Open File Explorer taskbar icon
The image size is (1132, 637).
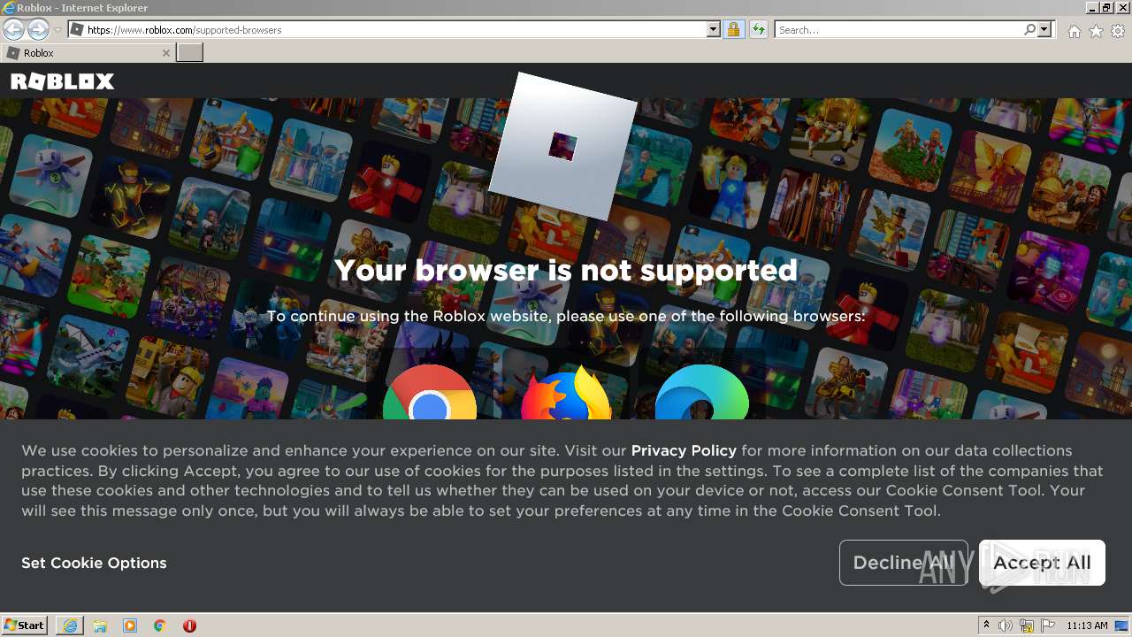click(100, 625)
